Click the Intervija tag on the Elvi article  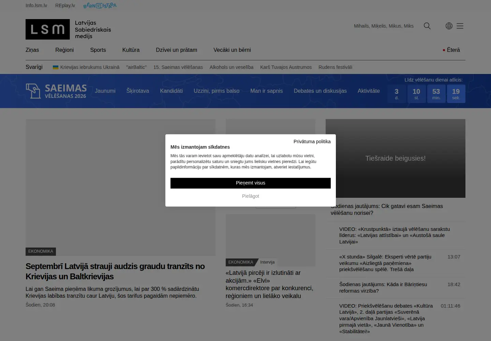coord(267,262)
